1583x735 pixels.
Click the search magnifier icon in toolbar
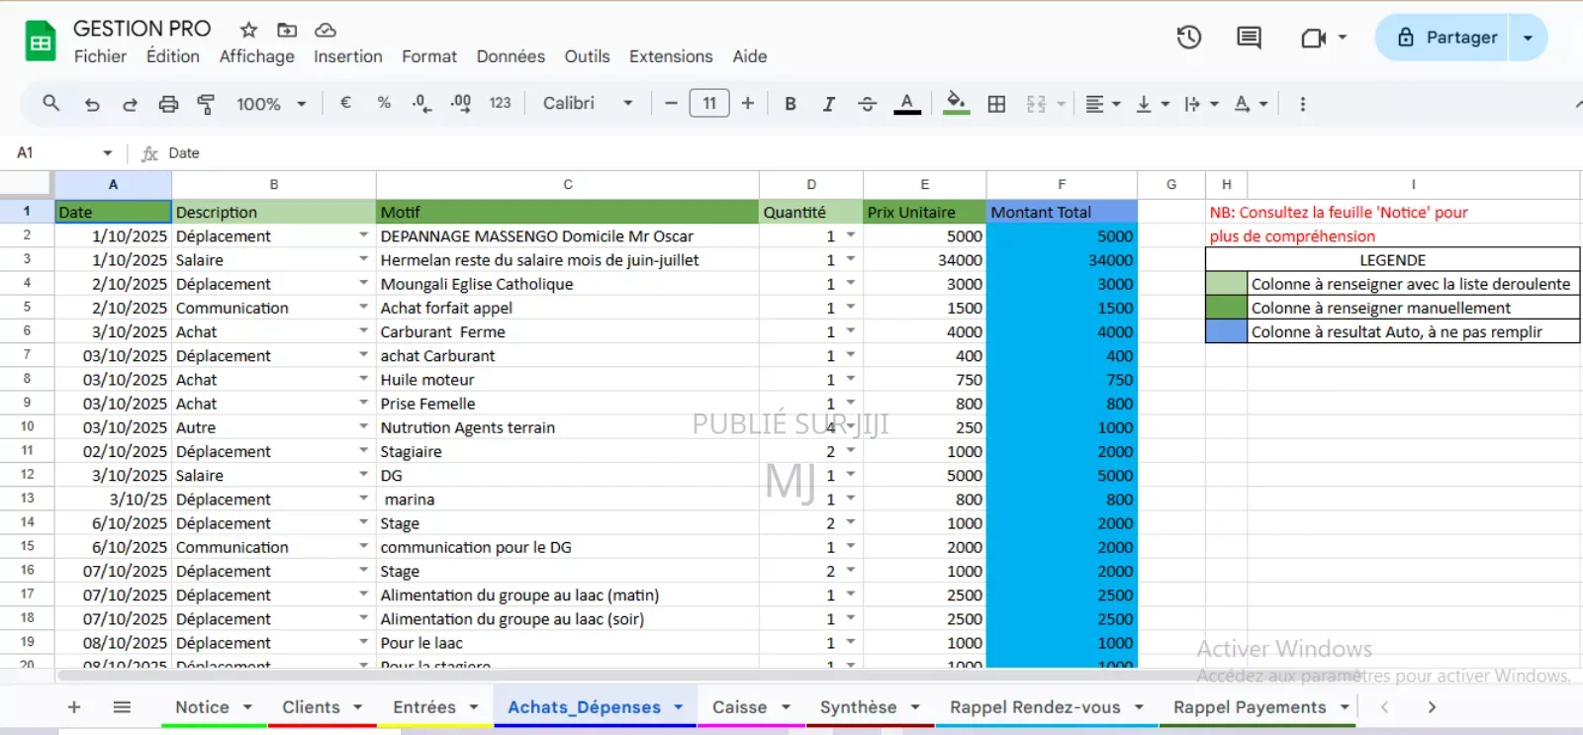tap(50, 103)
